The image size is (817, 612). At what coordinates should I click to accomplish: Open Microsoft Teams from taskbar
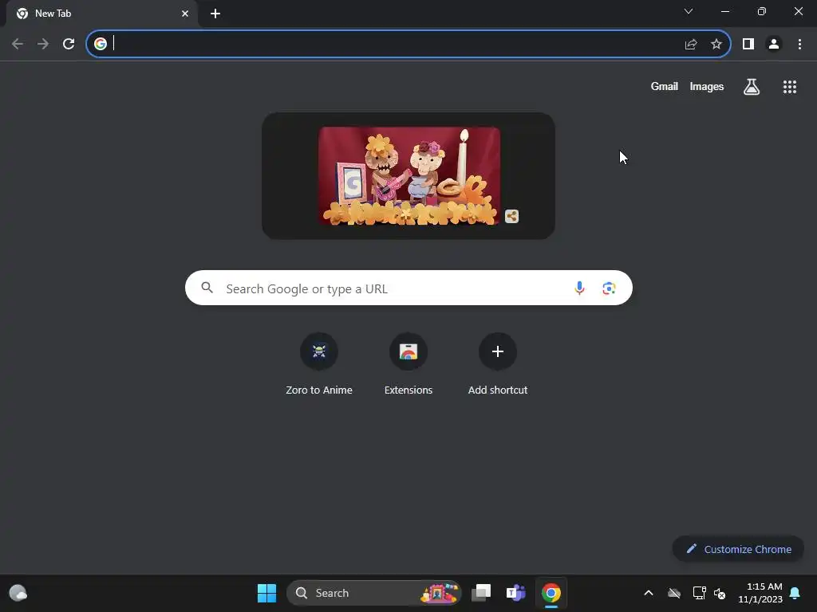coord(516,593)
